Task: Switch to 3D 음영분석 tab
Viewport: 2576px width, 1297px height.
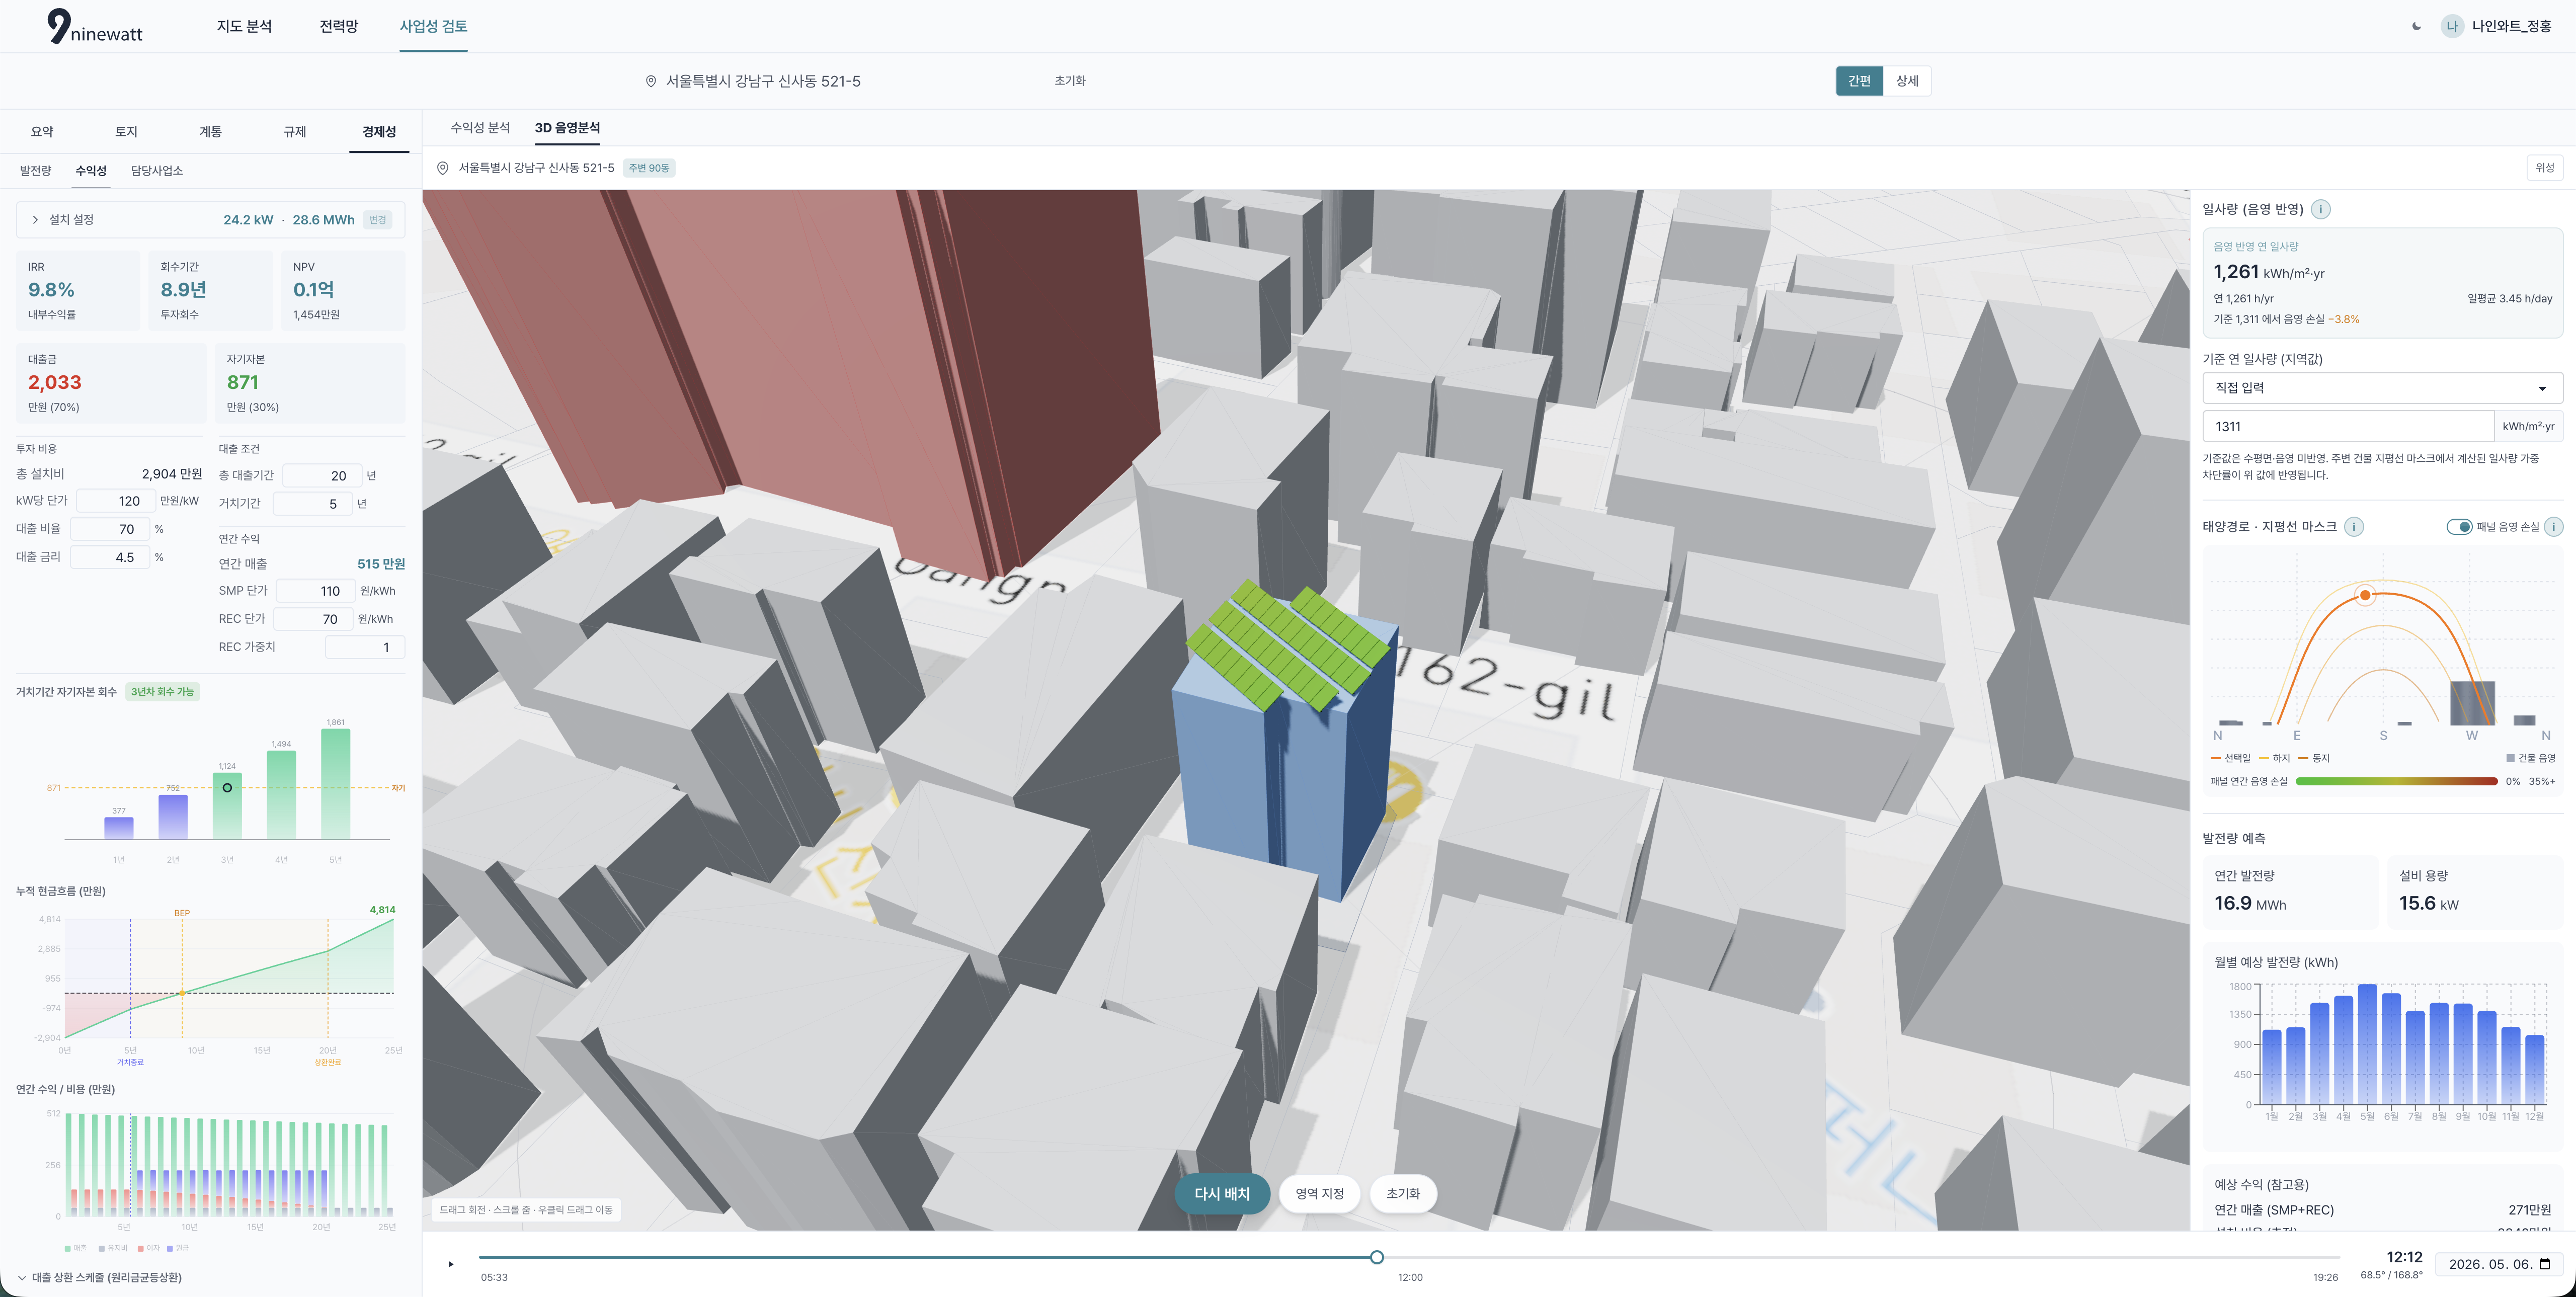Action: (567, 128)
